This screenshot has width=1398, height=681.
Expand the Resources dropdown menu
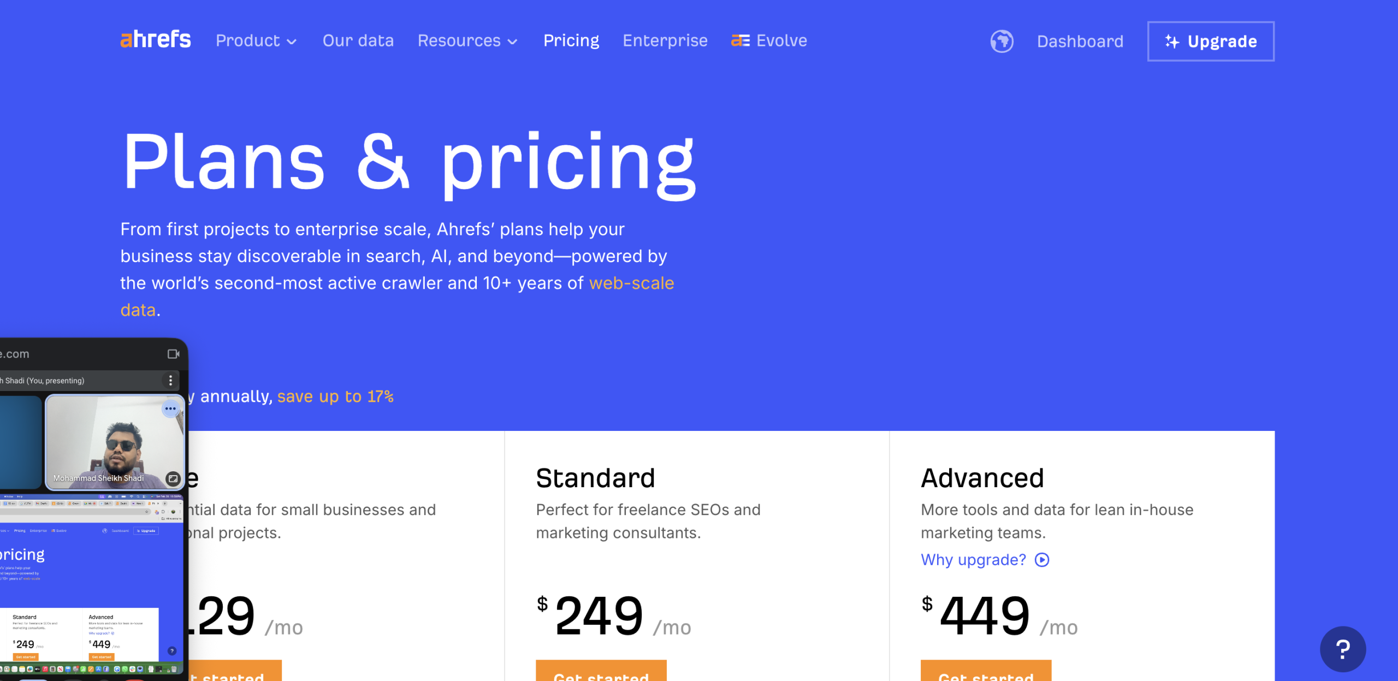[467, 41]
